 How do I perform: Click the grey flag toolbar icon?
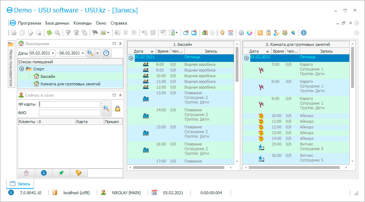tap(95, 33)
